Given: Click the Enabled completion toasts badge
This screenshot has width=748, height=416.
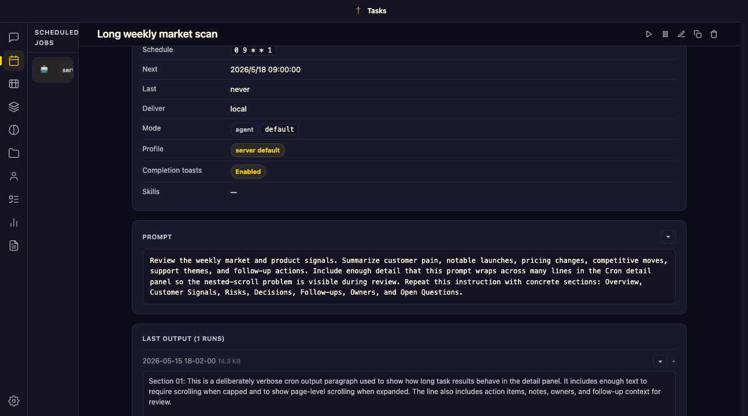Looking at the screenshot, I should [x=248, y=172].
